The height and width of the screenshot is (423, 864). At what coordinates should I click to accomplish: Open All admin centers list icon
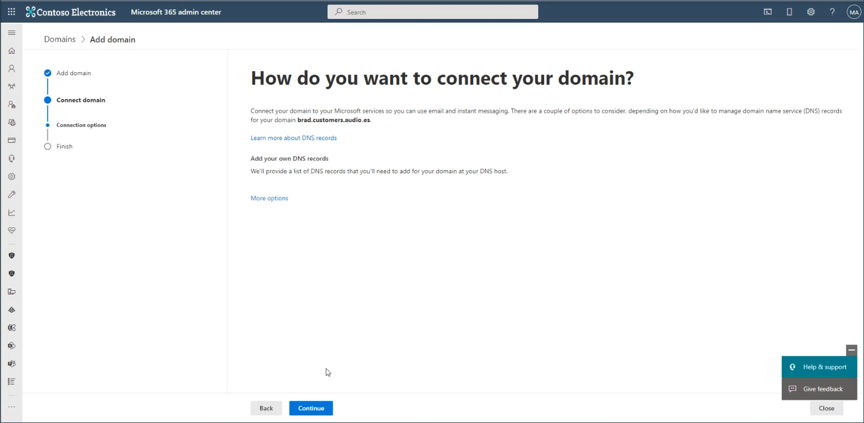click(11, 381)
